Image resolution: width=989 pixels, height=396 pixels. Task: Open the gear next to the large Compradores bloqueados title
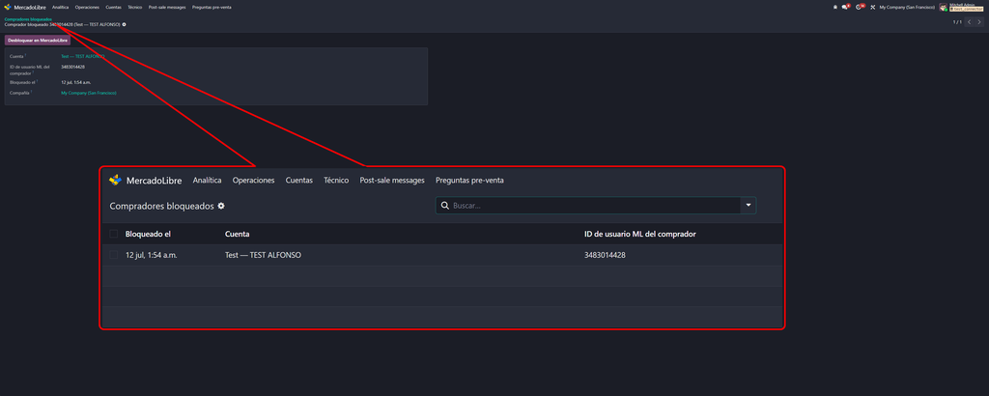click(x=221, y=206)
